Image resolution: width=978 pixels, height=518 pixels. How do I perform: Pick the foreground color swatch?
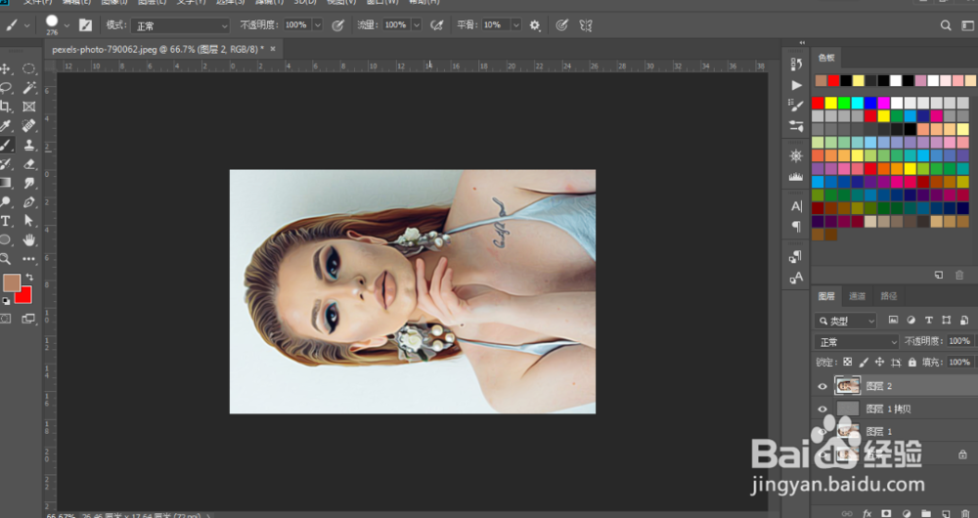tap(11, 283)
